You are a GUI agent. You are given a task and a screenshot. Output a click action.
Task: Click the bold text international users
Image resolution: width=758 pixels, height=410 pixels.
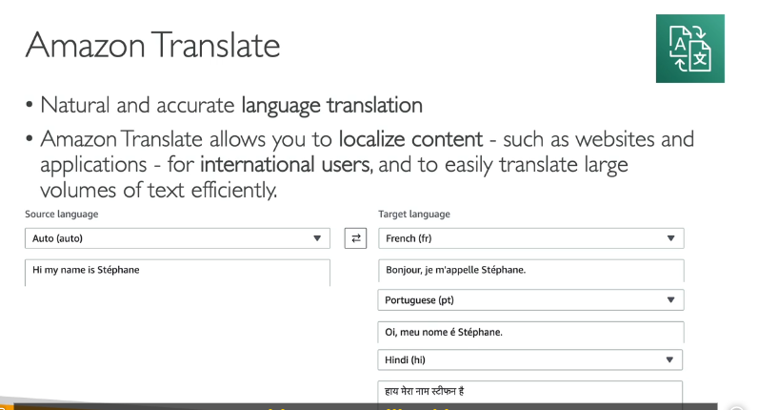(x=287, y=165)
